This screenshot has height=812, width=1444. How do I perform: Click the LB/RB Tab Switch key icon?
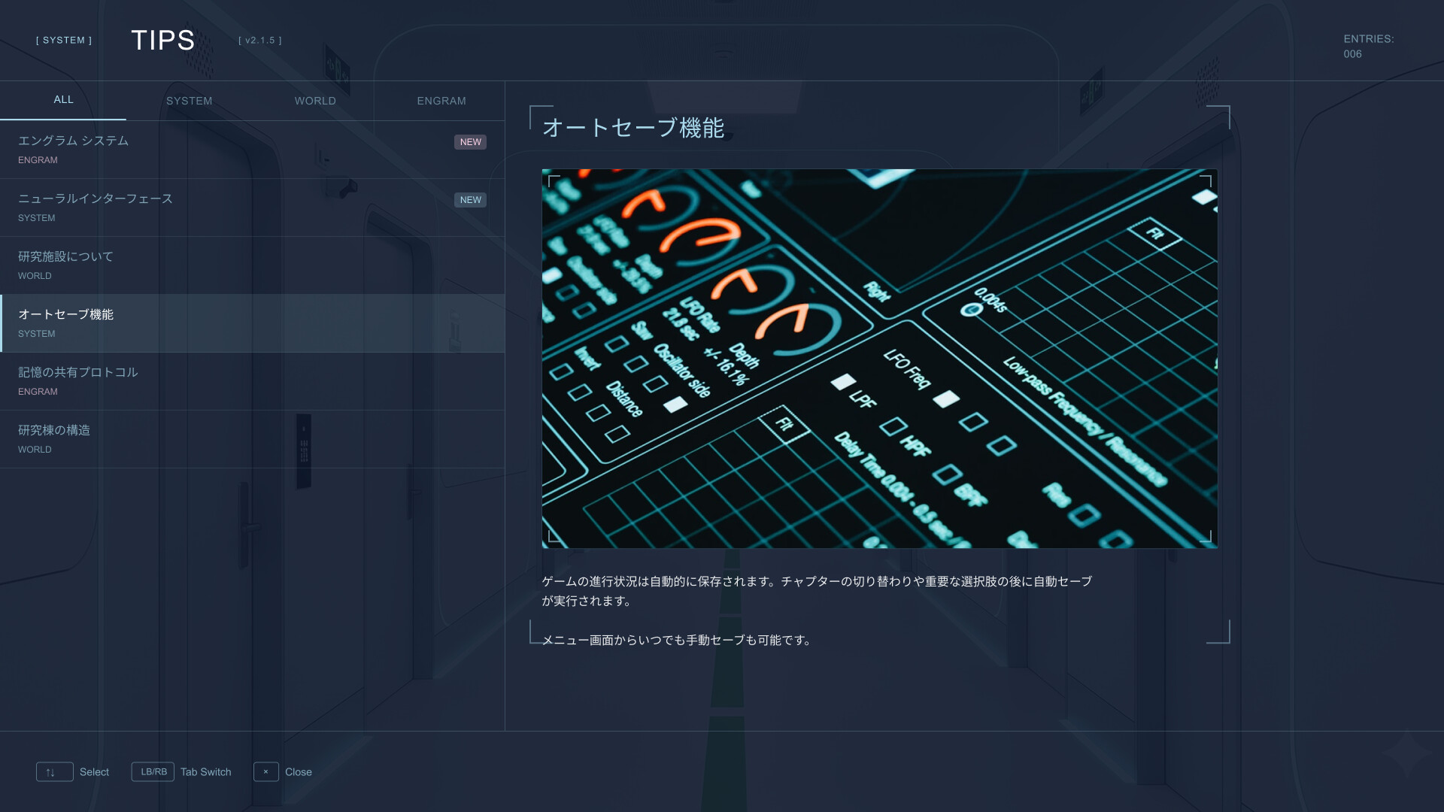[x=153, y=772]
